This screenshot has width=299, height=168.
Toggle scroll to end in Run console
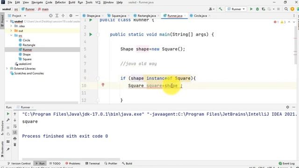15,133
